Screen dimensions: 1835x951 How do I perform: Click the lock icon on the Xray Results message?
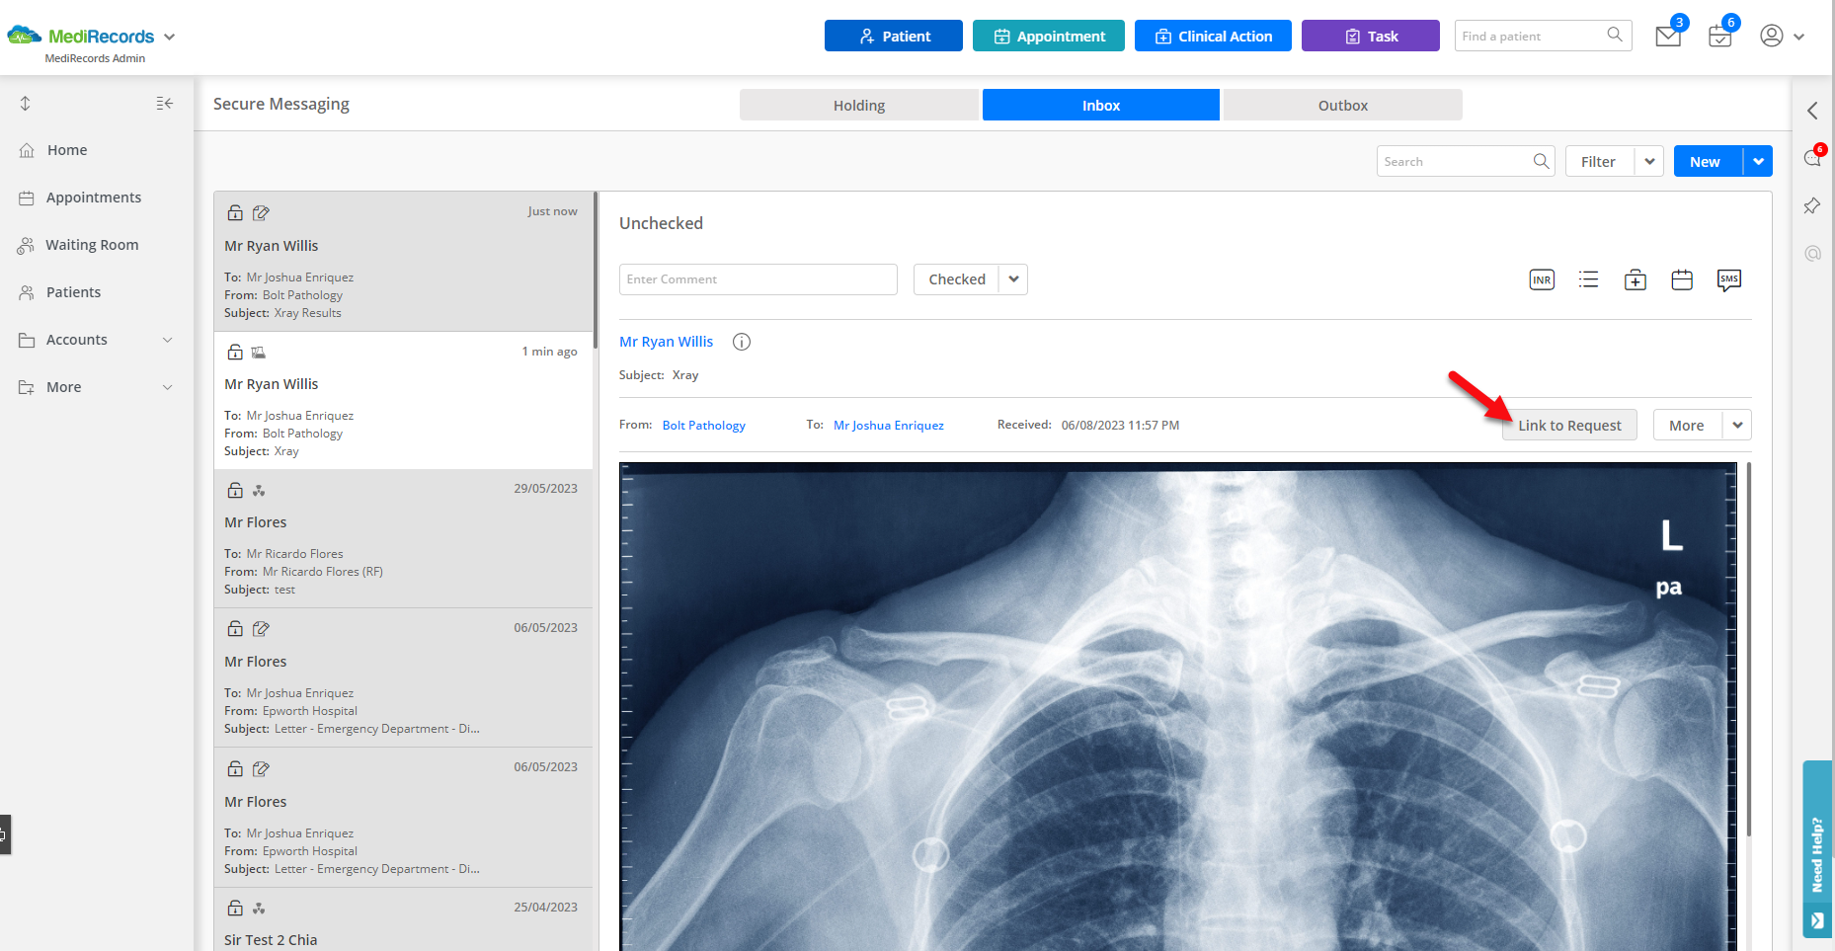click(x=235, y=212)
